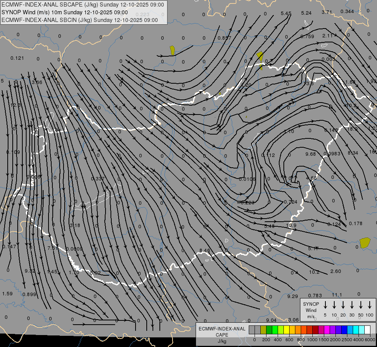Image resolution: width=377 pixels, height=347 pixels.
Task: Pick the dark red swatch above 1000
Action: (315, 330)
